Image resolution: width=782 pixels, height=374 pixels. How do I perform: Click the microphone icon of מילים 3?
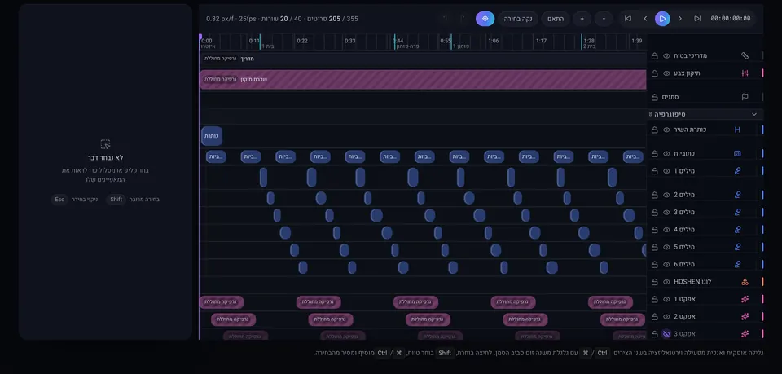(x=737, y=212)
